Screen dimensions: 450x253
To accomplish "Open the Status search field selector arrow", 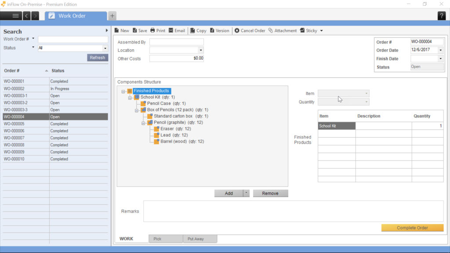I will tap(33, 47).
